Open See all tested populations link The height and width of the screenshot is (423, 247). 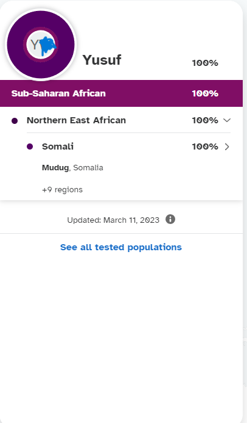[121, 247]
